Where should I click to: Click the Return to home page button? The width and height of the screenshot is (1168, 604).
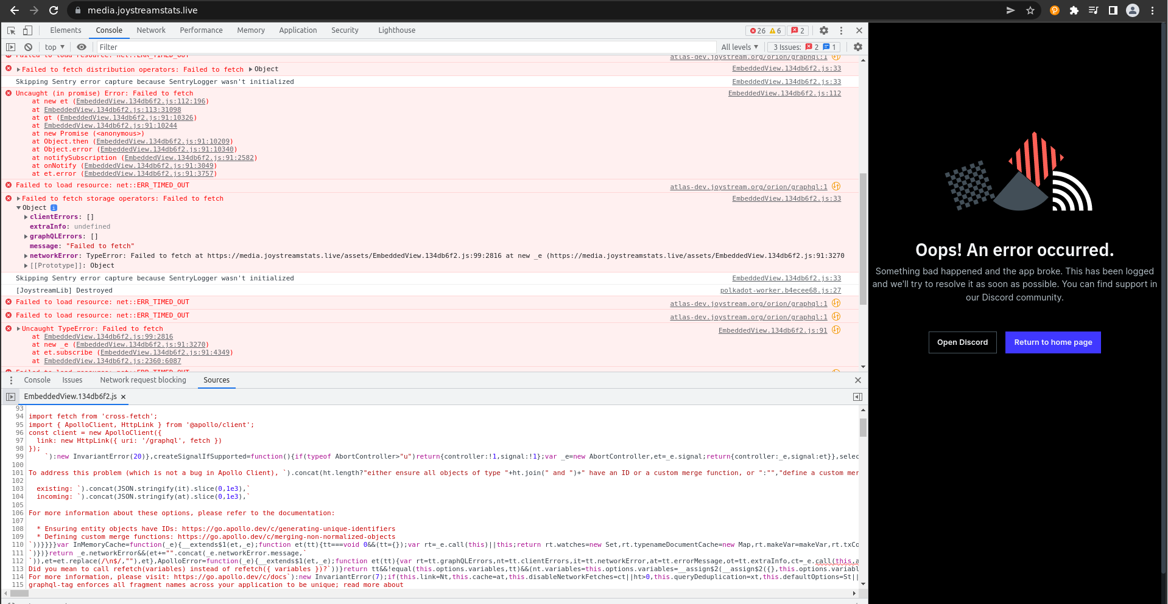pyautogui.click(x=1052, y=342)
